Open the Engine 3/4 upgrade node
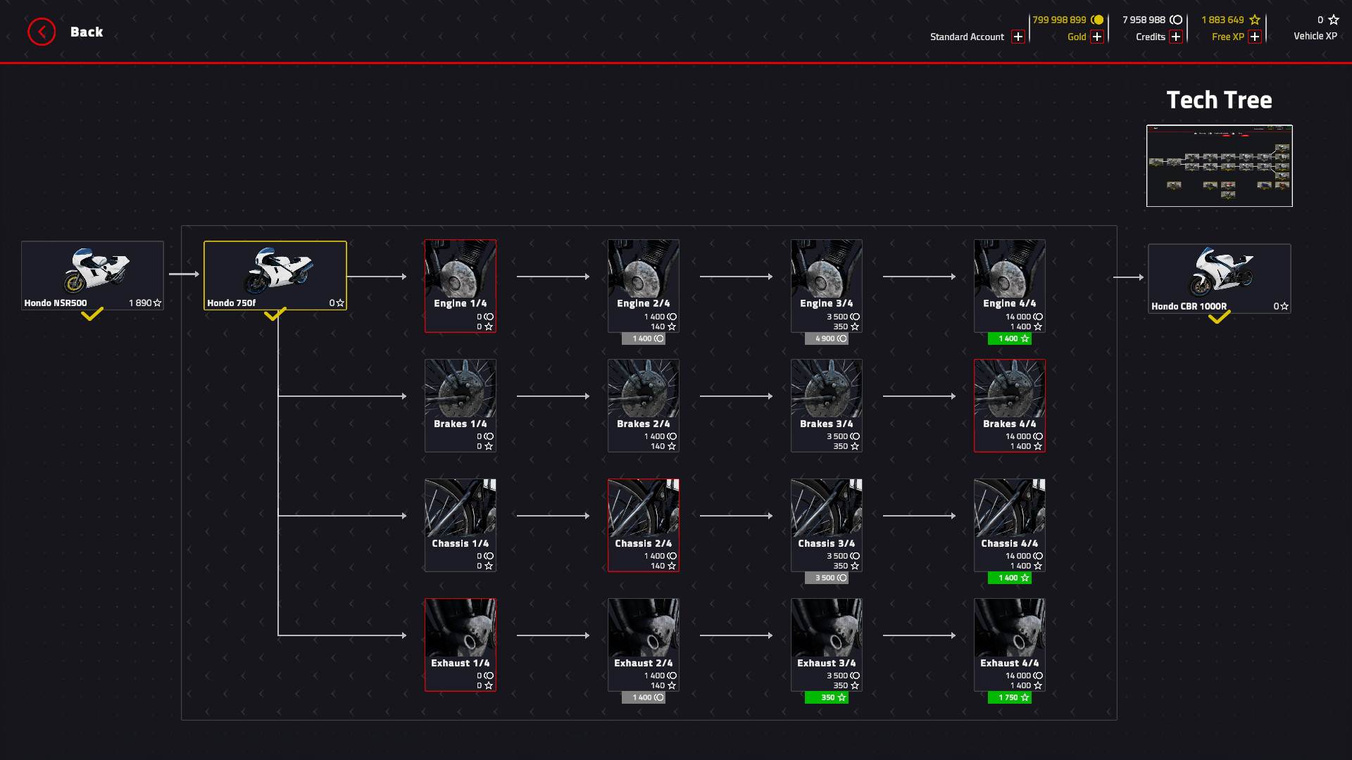 pyautogui.click(x=826, y=285)
